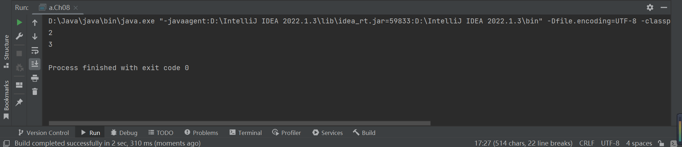The width and height of the screenshot is (682, 147).
Task: Click the console horizontal scrollbar
Action: pyautogui.click(x=239, y=123)
